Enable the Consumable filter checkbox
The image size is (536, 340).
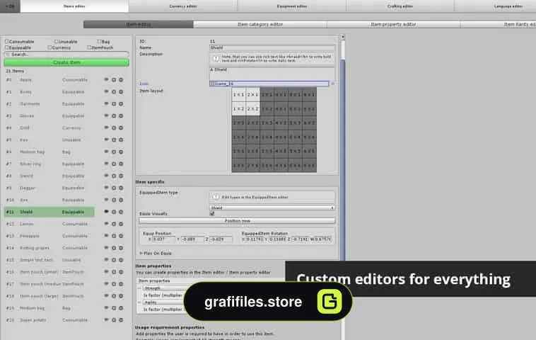pyautogui.click(x=6, y=41)
